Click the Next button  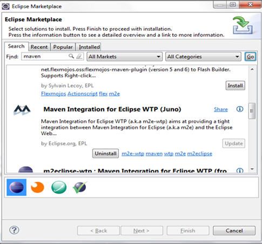(142, 230)
